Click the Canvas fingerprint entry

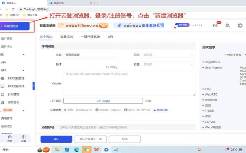point(210,122)
